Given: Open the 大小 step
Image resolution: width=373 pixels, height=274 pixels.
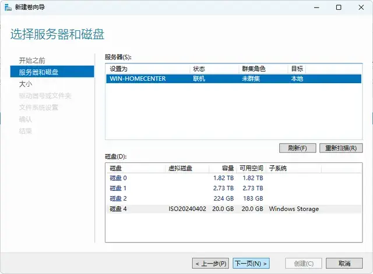Looking at the screenshot, I should [26, 84].
